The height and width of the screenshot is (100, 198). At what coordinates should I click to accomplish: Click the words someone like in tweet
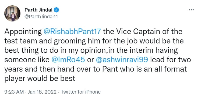coord(27,60)
